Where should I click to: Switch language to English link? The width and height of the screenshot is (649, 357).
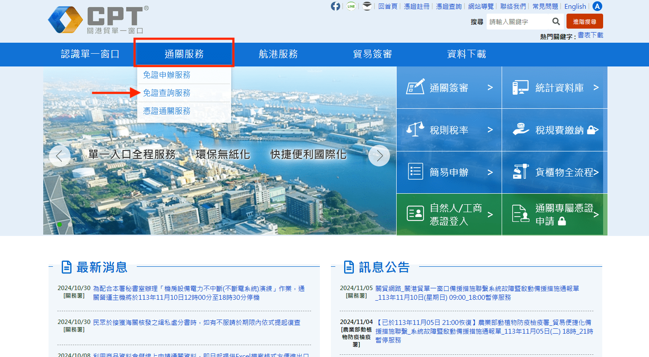click(x=575, y=6)
